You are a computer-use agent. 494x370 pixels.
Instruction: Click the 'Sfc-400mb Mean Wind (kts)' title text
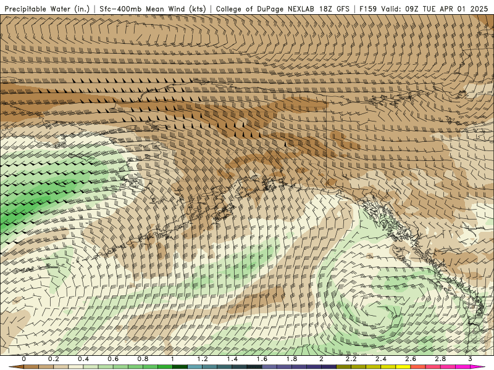point(153,9)
